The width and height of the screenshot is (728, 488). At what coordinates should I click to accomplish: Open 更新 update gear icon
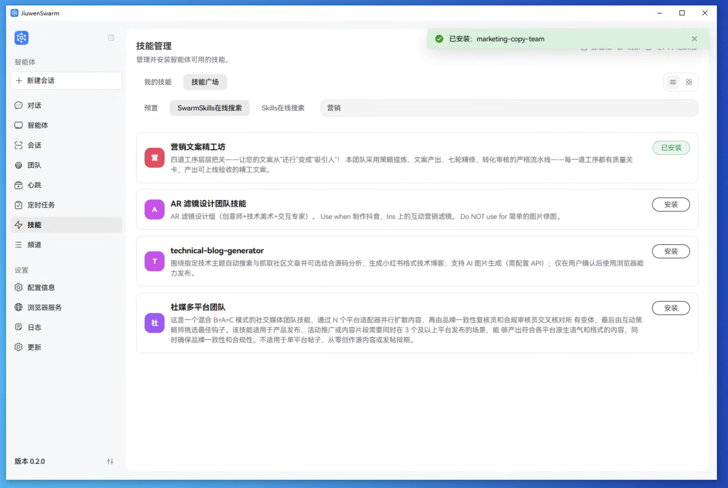(18, 347)
